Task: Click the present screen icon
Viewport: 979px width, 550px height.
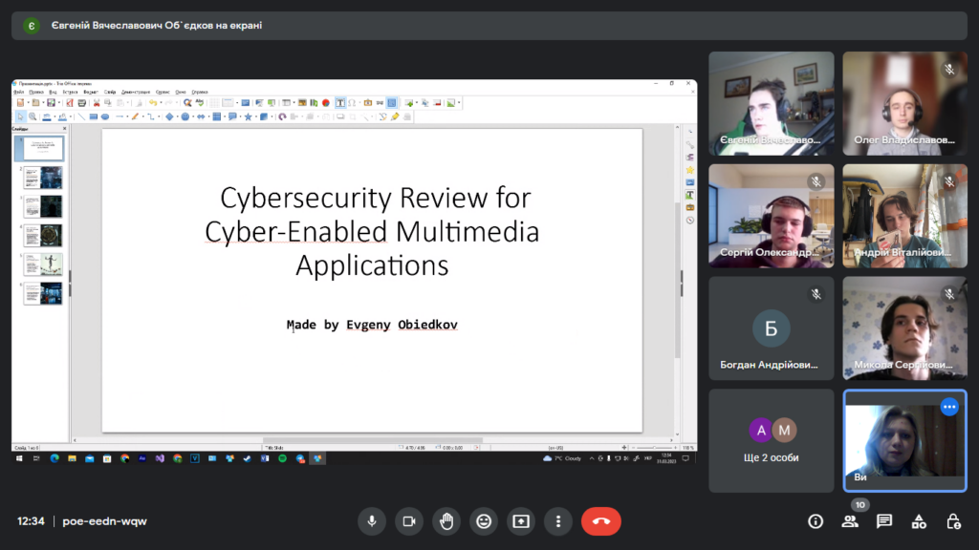Action: (x=521, y=521)
